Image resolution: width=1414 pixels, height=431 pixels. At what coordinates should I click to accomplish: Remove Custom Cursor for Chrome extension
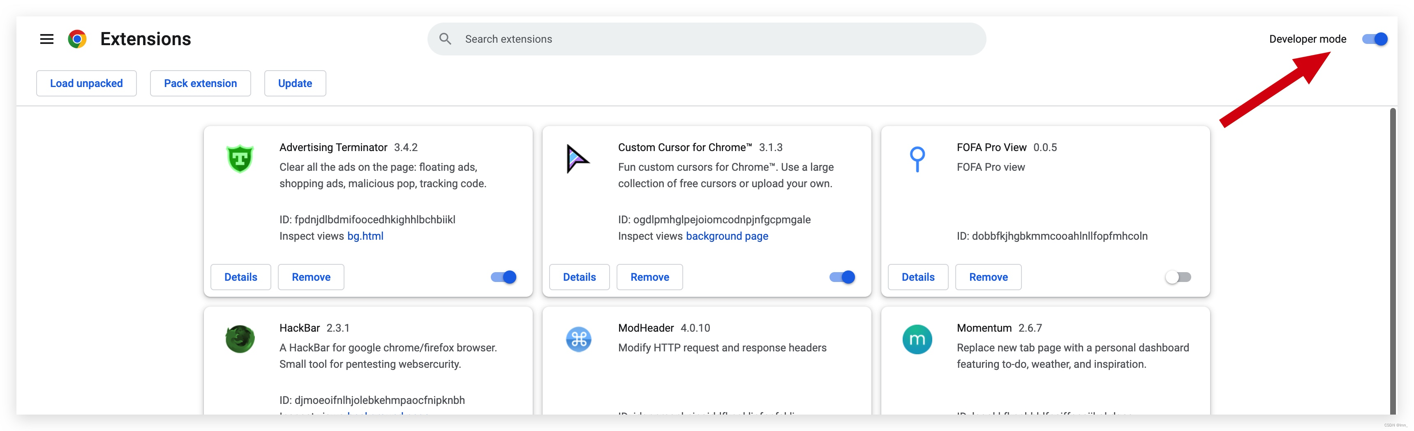(x=649, y=277)
